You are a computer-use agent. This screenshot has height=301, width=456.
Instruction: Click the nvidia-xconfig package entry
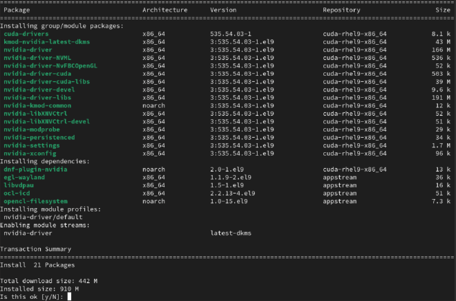30,154
